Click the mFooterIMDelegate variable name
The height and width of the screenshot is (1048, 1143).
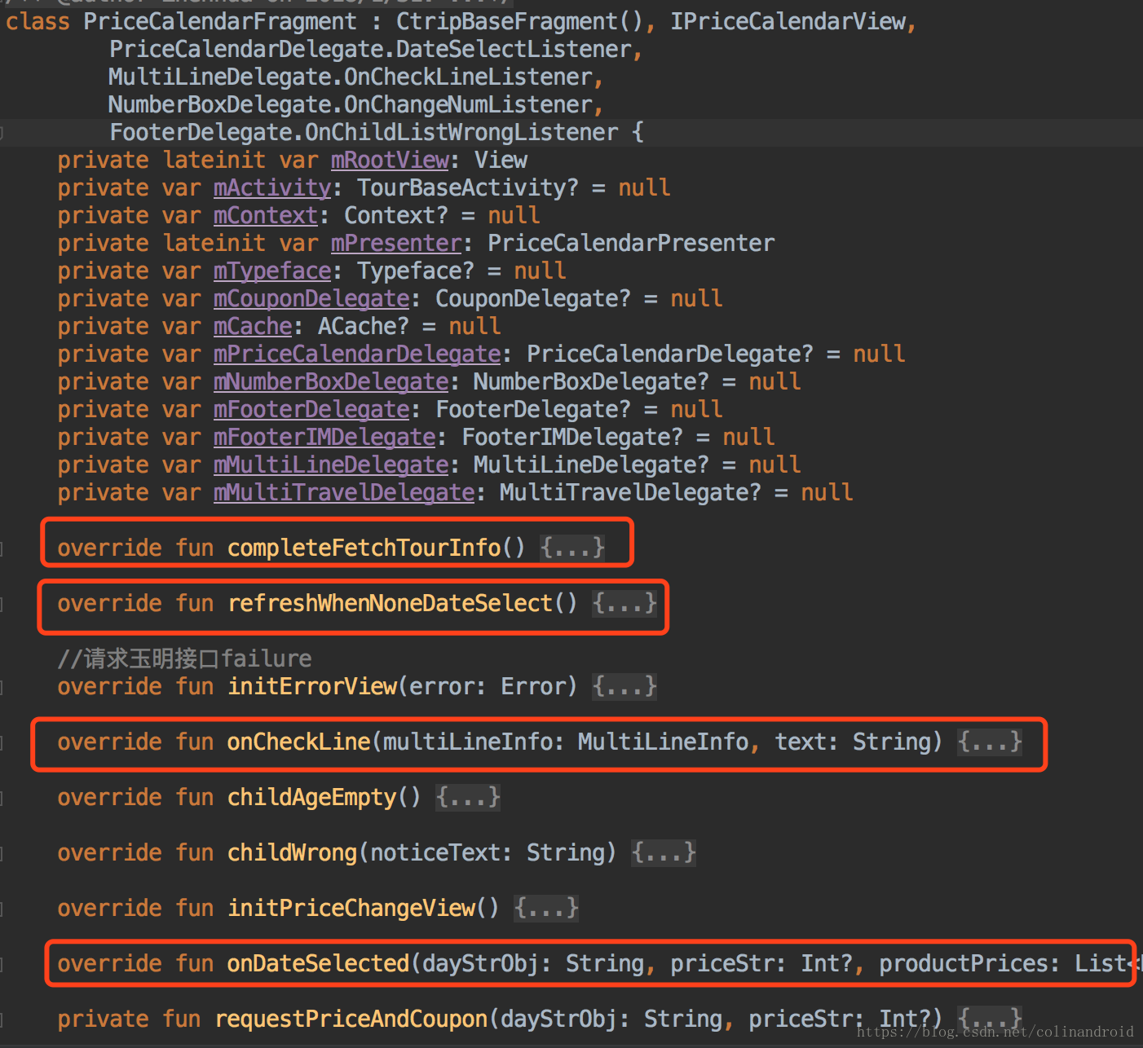coord(324,437)
